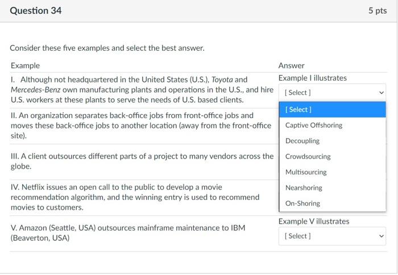Image resolution: width=398 pixels, height=275 pixels.
Task: Choose Captive Offshoring from the list
Action: tap(332, 125)
